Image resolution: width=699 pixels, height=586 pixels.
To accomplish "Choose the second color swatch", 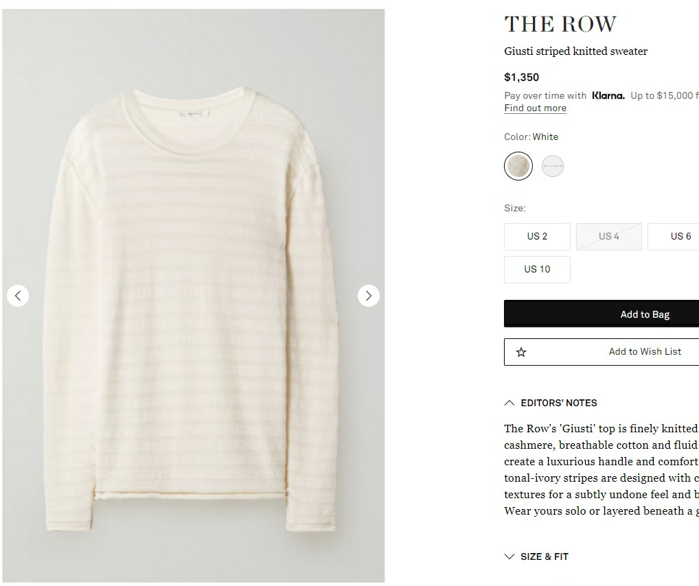I will click(553, 166).
